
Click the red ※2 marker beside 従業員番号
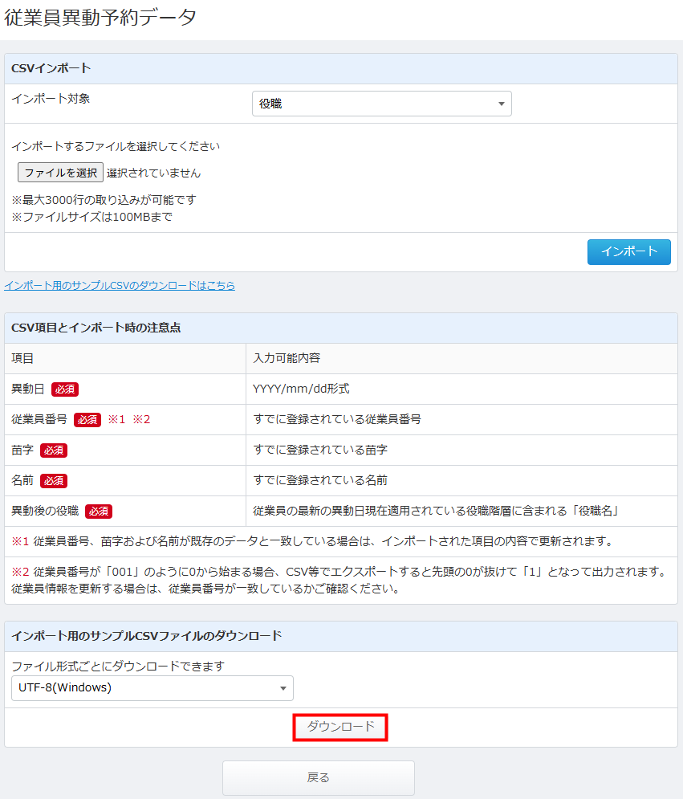141,420
